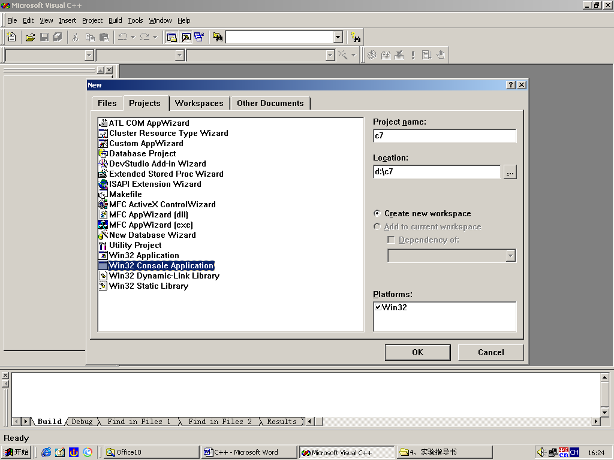Image resolution: width=614 pixels, height=460 pixels.
Task: Toggle the Win32 platform checkbox
Action: point(378,307)
